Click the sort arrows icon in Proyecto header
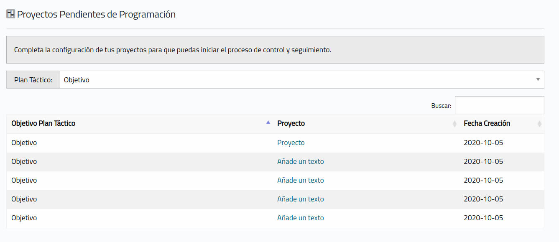The image size is (559, 242). [454, 124]
